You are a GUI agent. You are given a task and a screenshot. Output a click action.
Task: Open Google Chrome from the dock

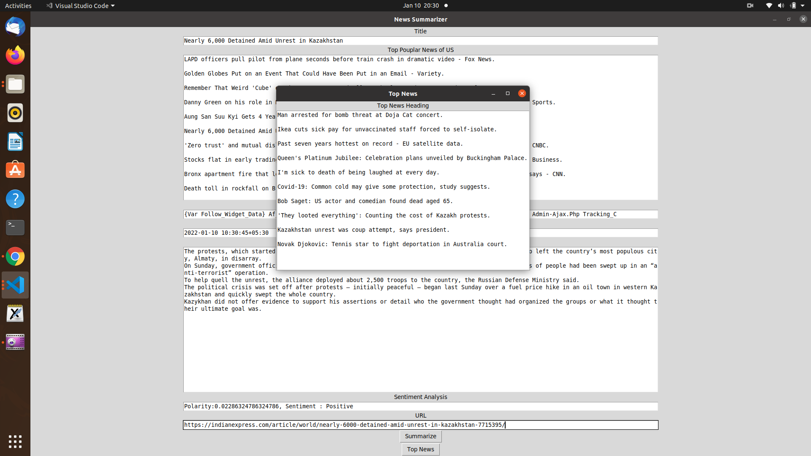(x=15, y=256)
